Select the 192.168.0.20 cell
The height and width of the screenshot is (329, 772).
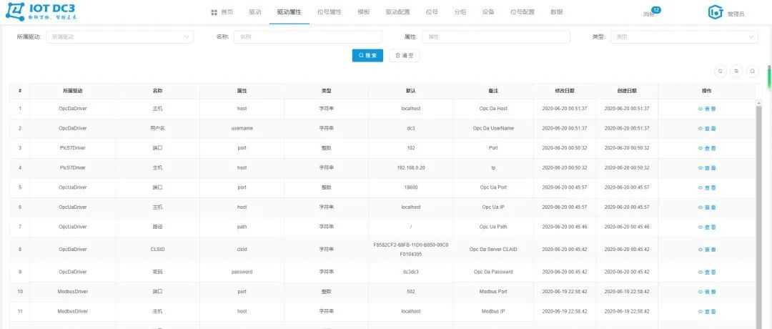[410, 167]
